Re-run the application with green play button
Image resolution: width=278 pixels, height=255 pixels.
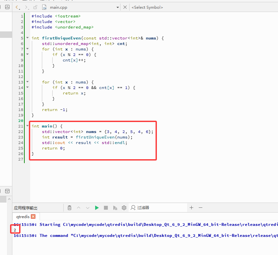[97, 208]
